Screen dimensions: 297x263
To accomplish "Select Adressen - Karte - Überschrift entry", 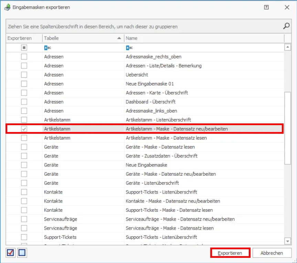I will (157, 93).
